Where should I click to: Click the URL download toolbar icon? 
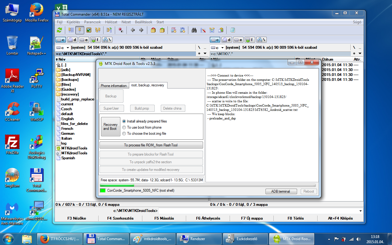click(183, 30)
